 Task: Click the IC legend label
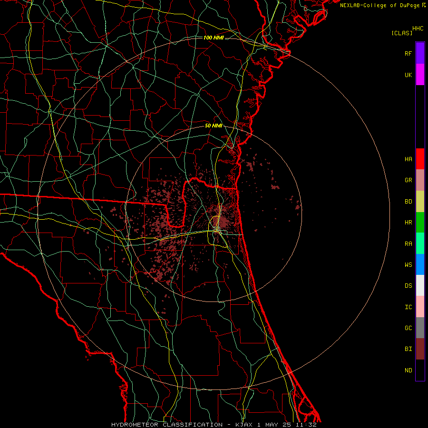pyautogui.click(x=408, y=307)
